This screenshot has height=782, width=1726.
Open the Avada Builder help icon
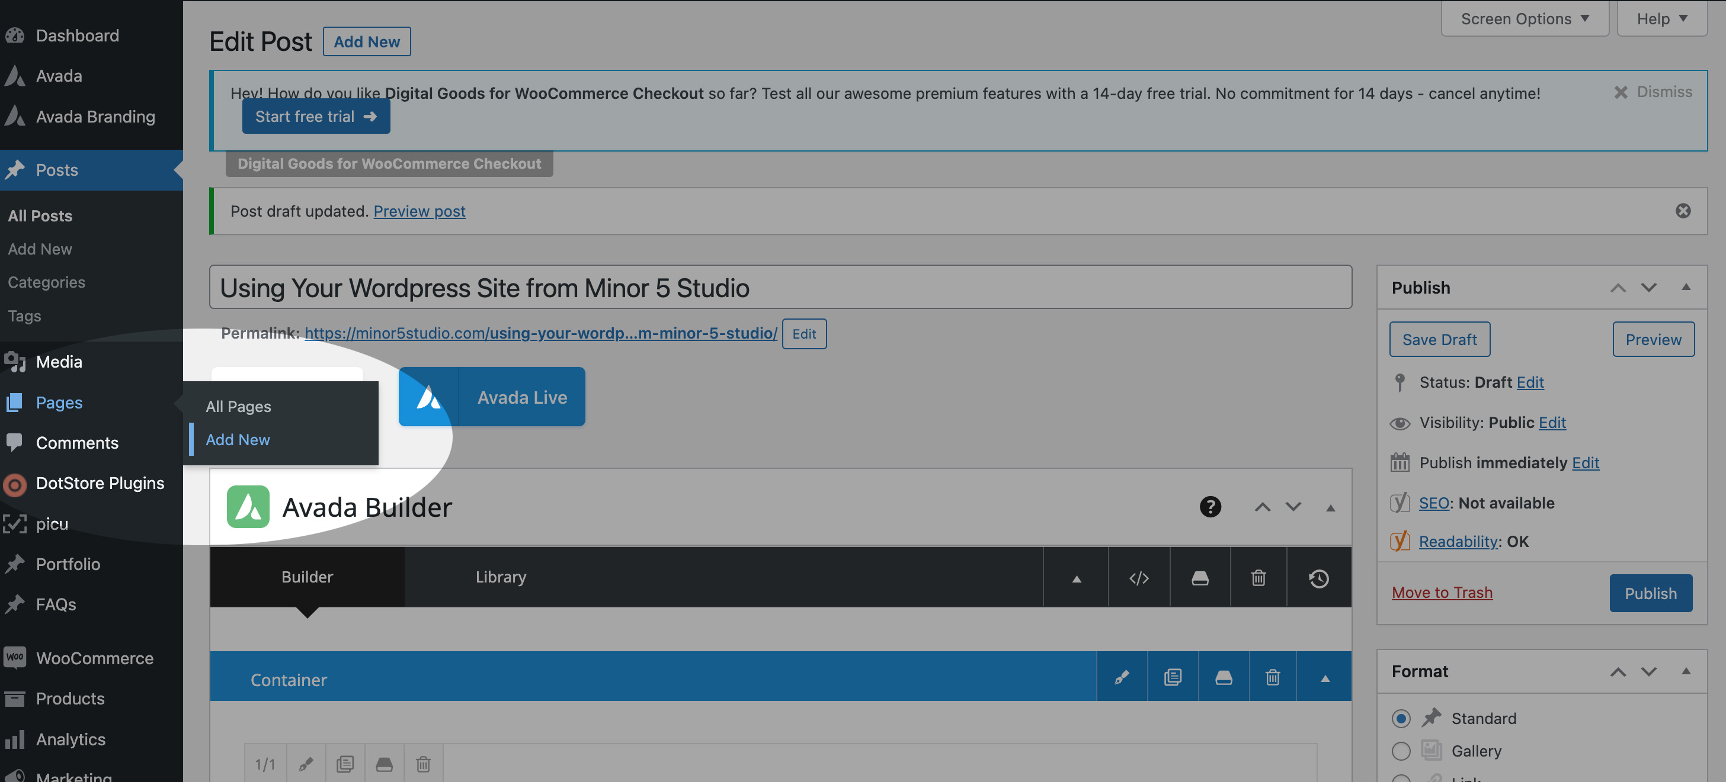tap(1210, 507)
